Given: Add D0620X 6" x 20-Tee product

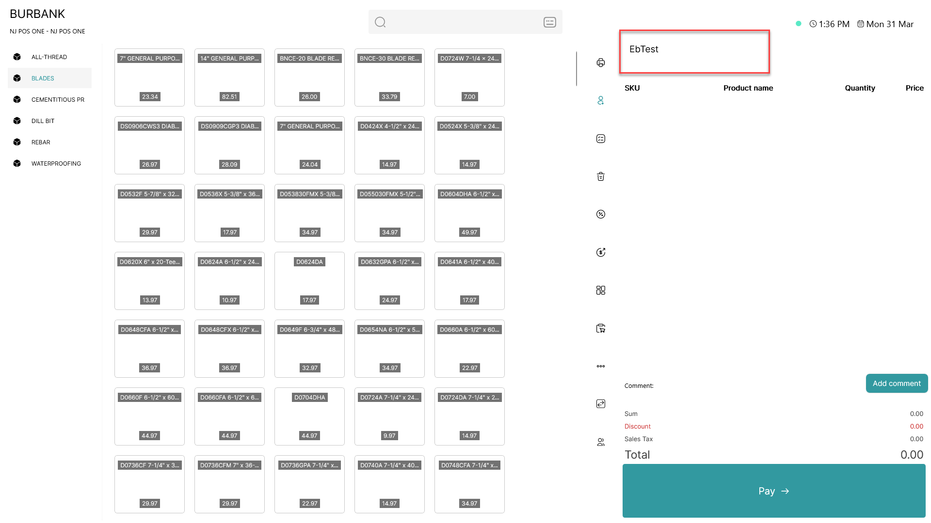Looking at the screenshot, I should coord(149,281).
